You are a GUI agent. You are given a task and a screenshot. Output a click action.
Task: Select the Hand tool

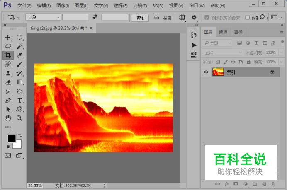coord(8,118)
